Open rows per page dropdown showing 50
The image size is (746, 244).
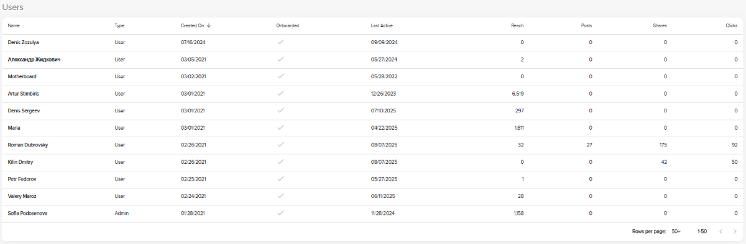coord(676,231)
